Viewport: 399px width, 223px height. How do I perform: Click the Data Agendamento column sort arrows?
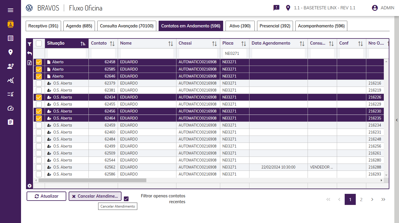click(x=302, y=44)
